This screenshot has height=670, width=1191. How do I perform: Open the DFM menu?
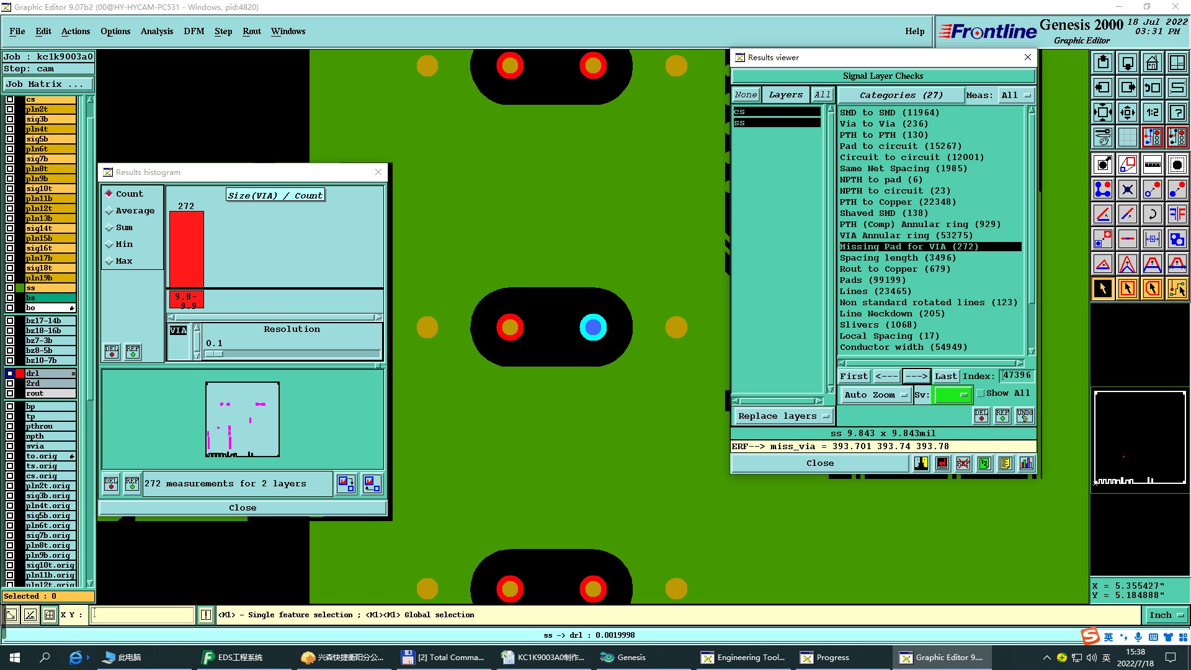(194, 31)
